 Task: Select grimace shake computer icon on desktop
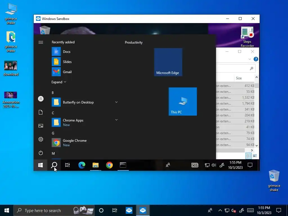pyautogui.click(x=11, y=14)
